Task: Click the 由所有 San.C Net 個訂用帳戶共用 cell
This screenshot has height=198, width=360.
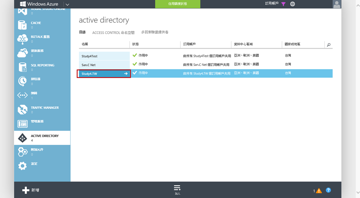Action: [206, 65]
